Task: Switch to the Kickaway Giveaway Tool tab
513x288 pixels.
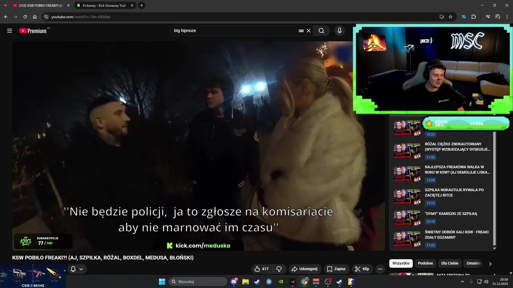Action: tap(104, 6)
